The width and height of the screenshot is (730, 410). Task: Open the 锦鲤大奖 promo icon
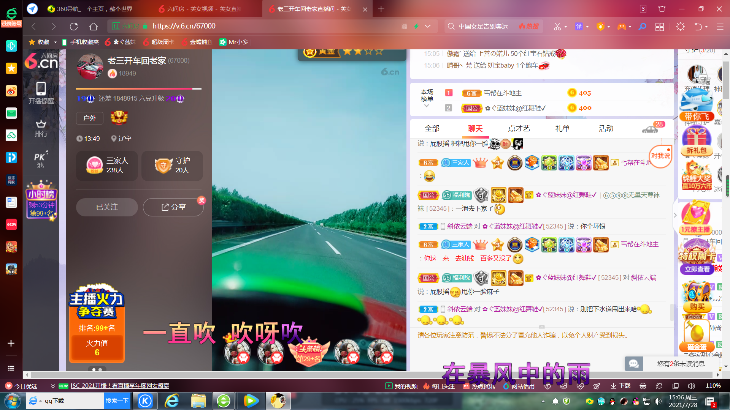pos(697,176)
